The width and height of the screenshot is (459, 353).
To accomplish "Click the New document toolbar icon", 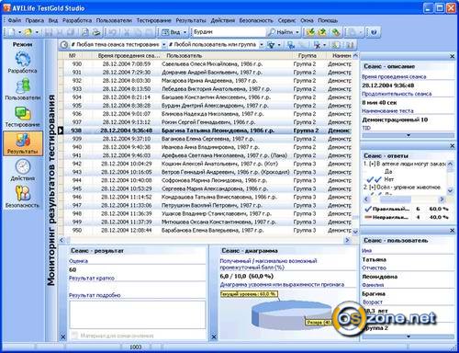I will 11,32.
